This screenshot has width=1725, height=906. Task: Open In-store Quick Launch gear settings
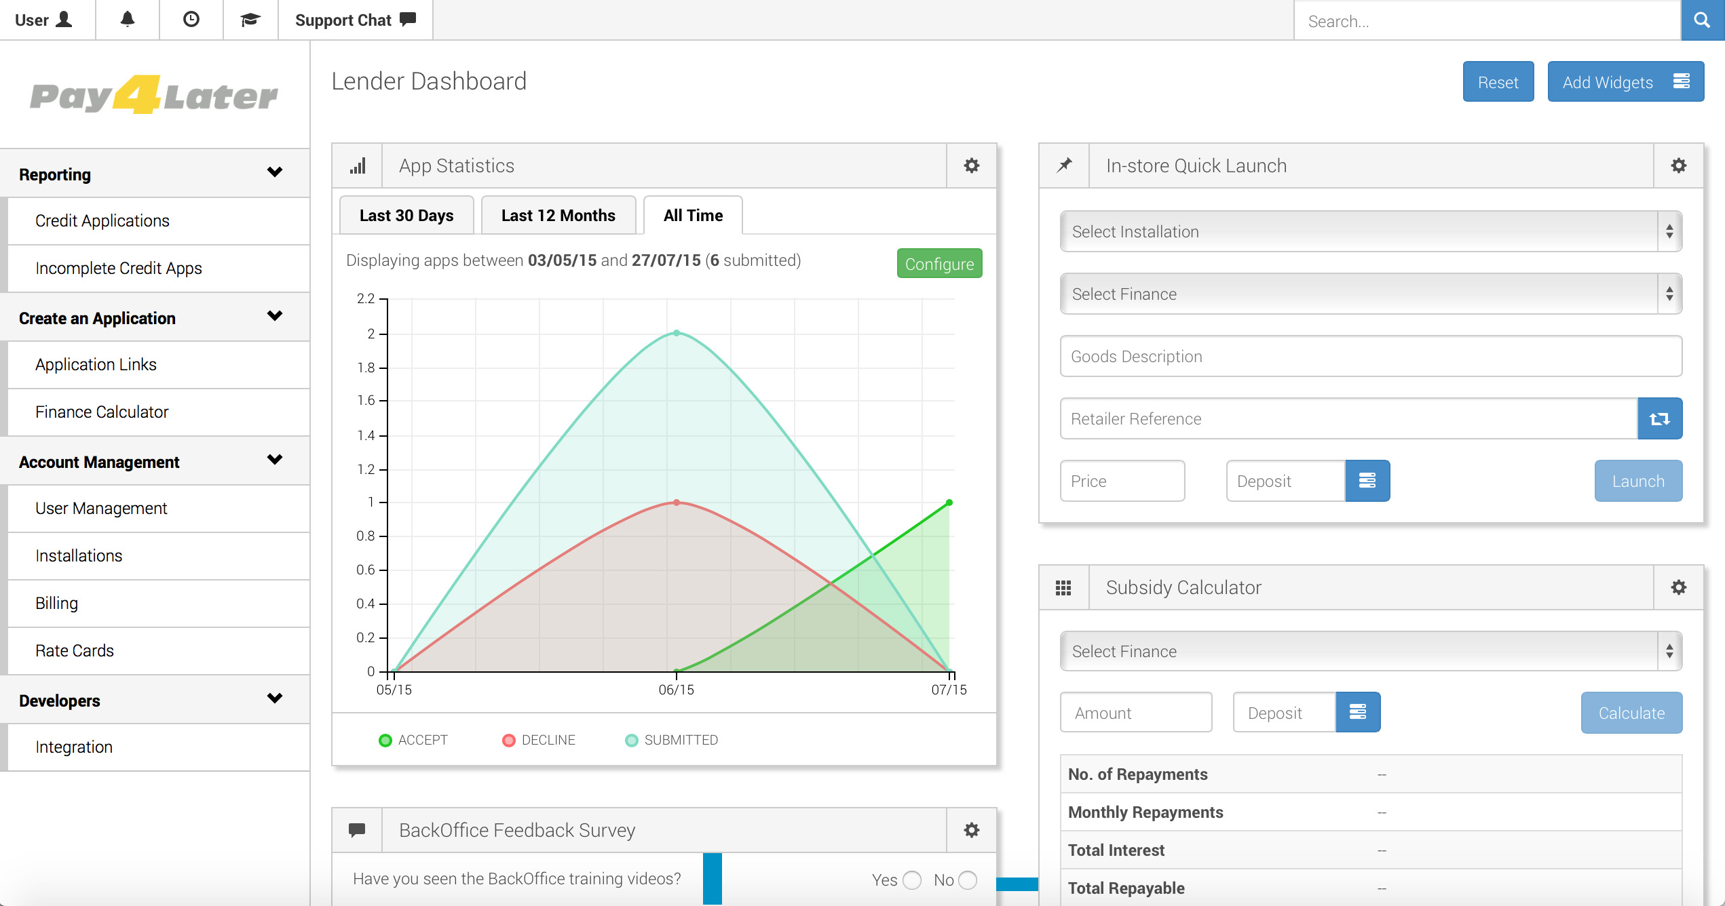coord(1678,165)
